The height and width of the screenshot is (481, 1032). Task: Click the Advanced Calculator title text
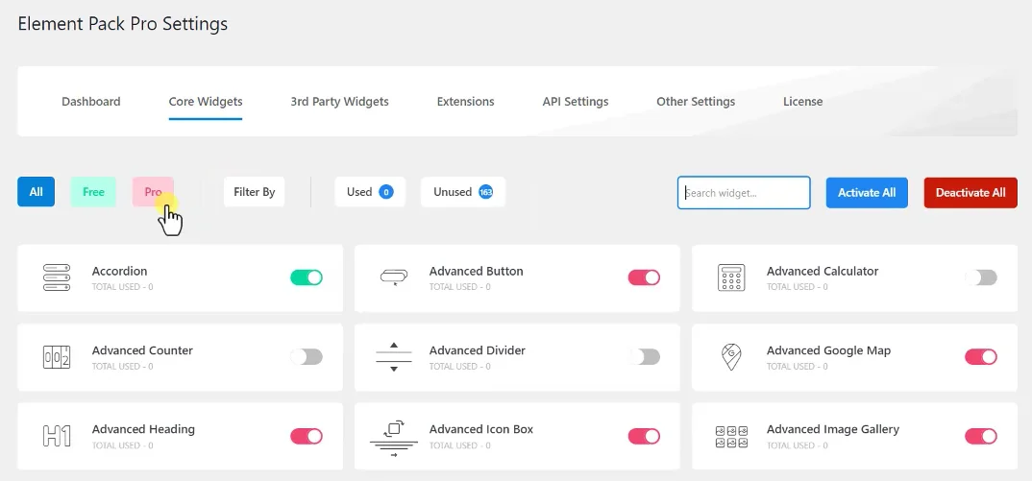click(x=823, y=271)
